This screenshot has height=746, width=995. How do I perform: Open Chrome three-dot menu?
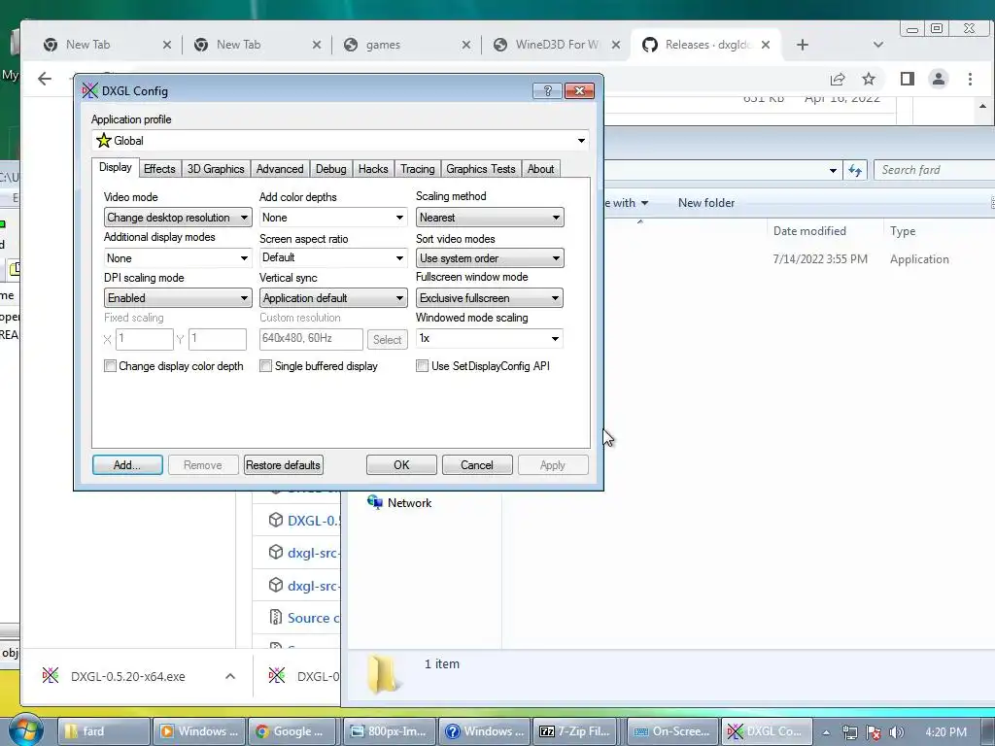click(x=970, y=79)
